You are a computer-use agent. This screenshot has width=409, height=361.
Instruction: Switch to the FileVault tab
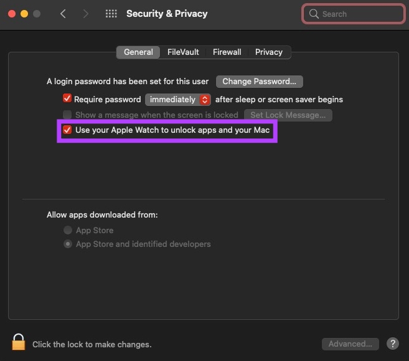click(183, 52)
